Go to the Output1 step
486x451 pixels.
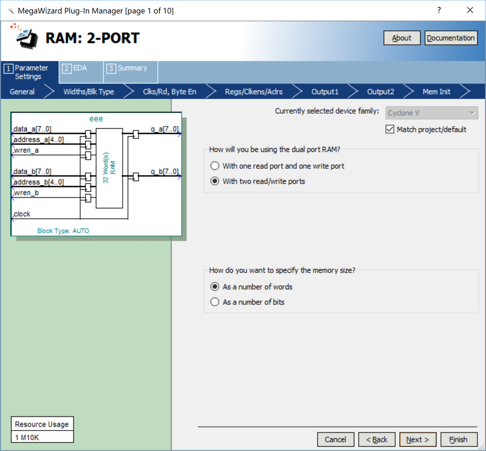point(325,92)
